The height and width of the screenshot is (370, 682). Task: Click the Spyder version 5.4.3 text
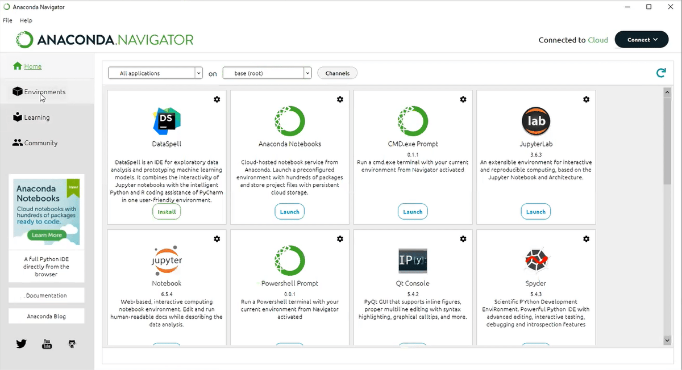pyautogui.click(x=536, y=294)
